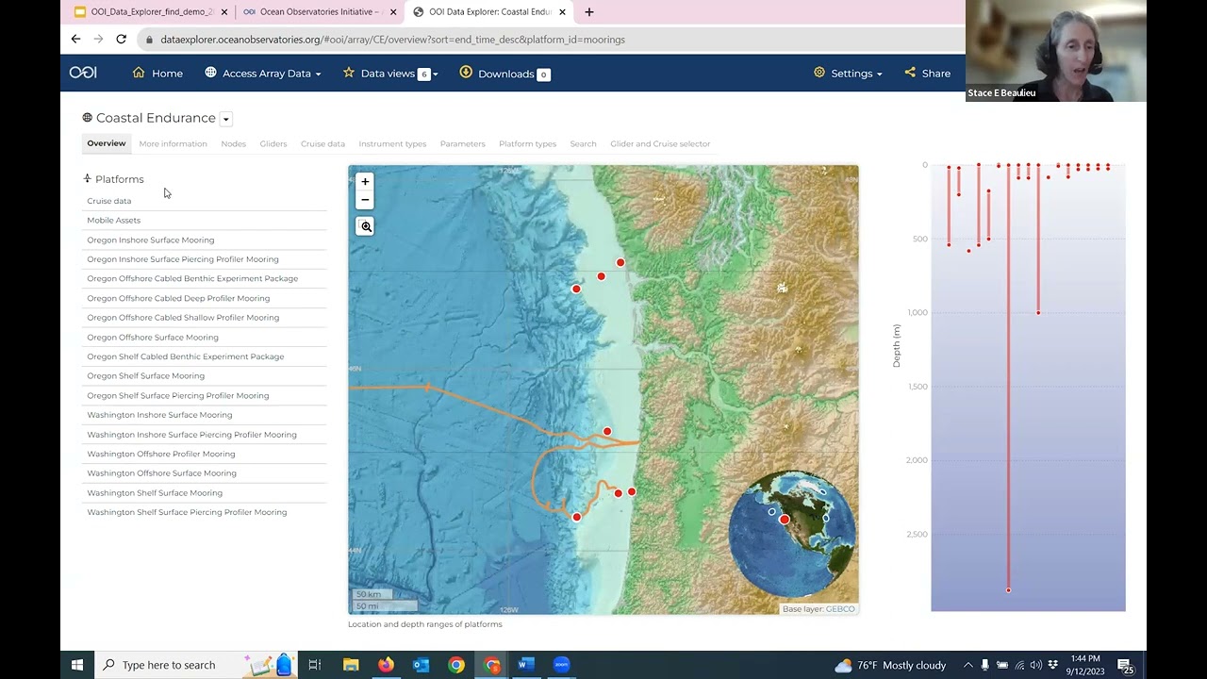Viewport: 1207px width, 679px height.
Task: Open Firefox from the taskbar
Action: [386, 665]
